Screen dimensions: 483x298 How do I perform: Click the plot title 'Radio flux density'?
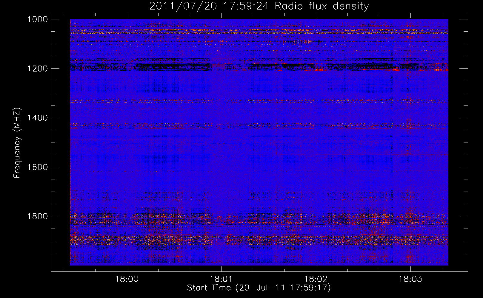322,6
